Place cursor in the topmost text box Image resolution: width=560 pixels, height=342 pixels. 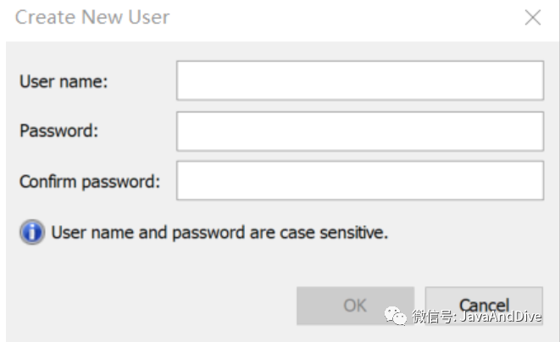coord(359,81)
